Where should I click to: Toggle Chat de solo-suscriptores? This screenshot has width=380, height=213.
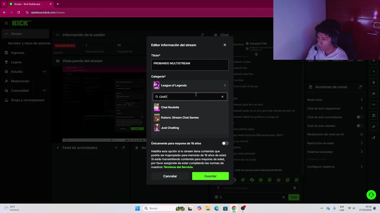tap(360, 117)
